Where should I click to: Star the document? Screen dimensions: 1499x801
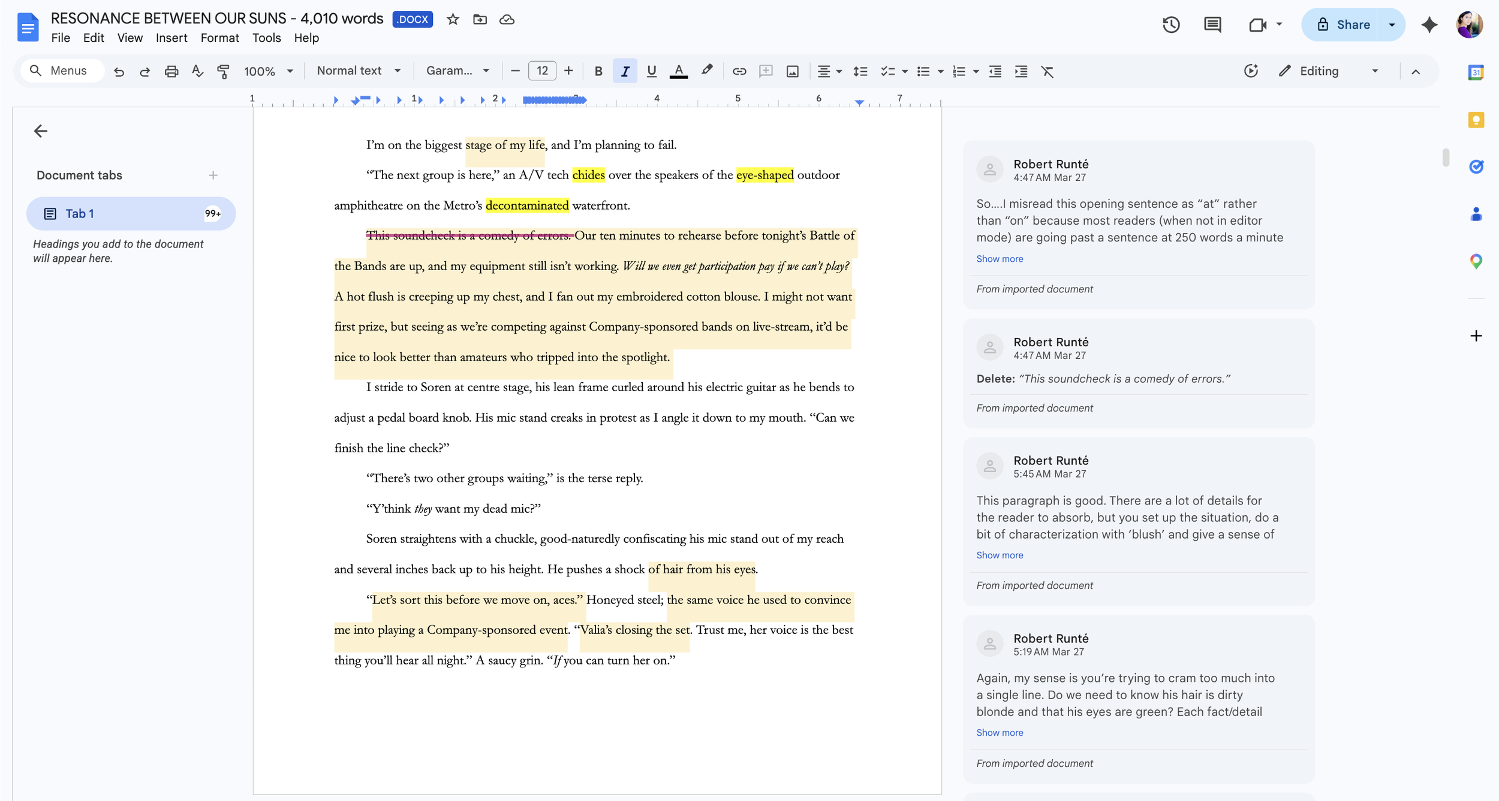[453, 19]
